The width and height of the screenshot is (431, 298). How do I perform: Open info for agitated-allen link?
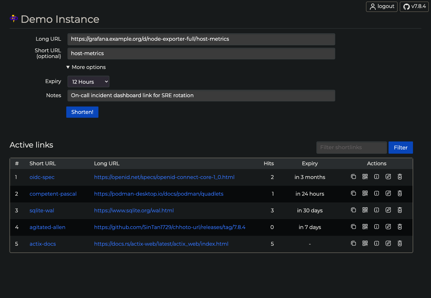tap(377, 227)
